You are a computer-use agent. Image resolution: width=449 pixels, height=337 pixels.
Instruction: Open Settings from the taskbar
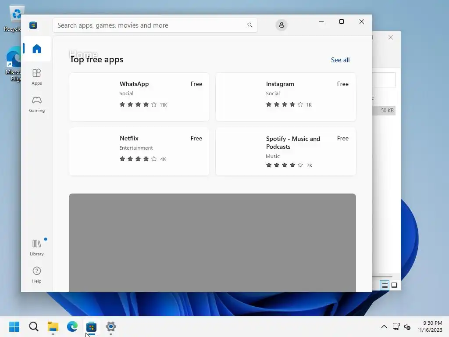(111, 326)
